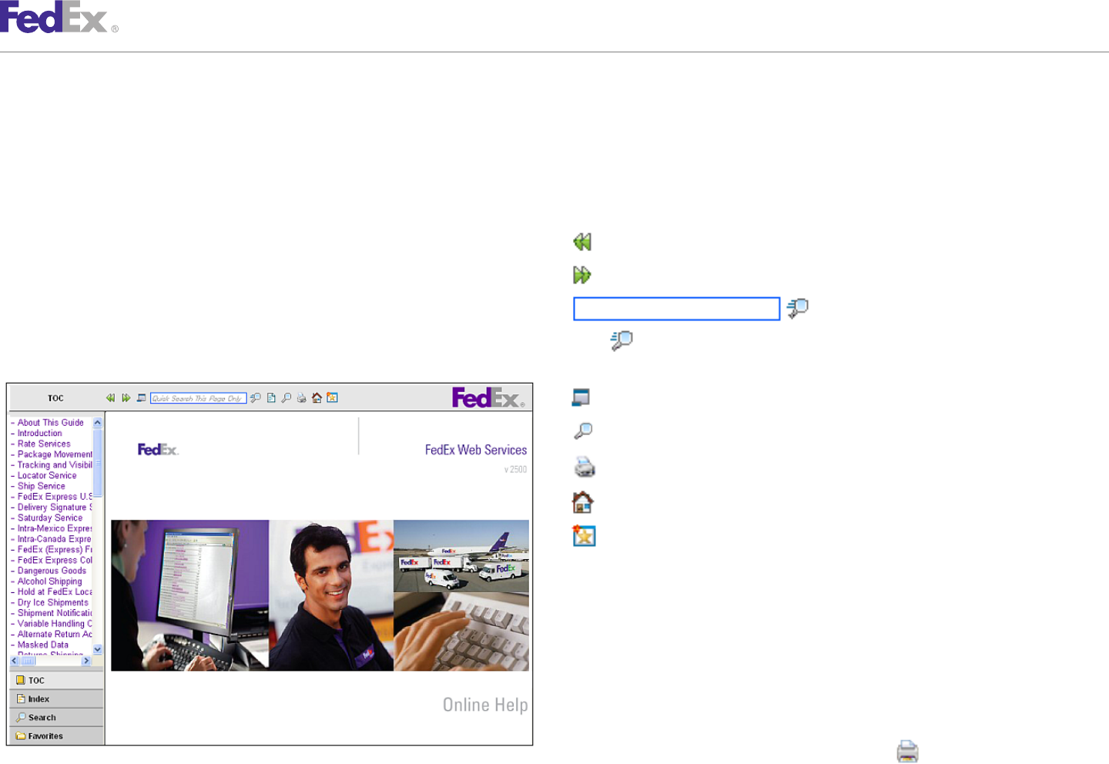Click the Online Help text
The width and height of the screenshot is (1109, 764).
click(485, 705)
